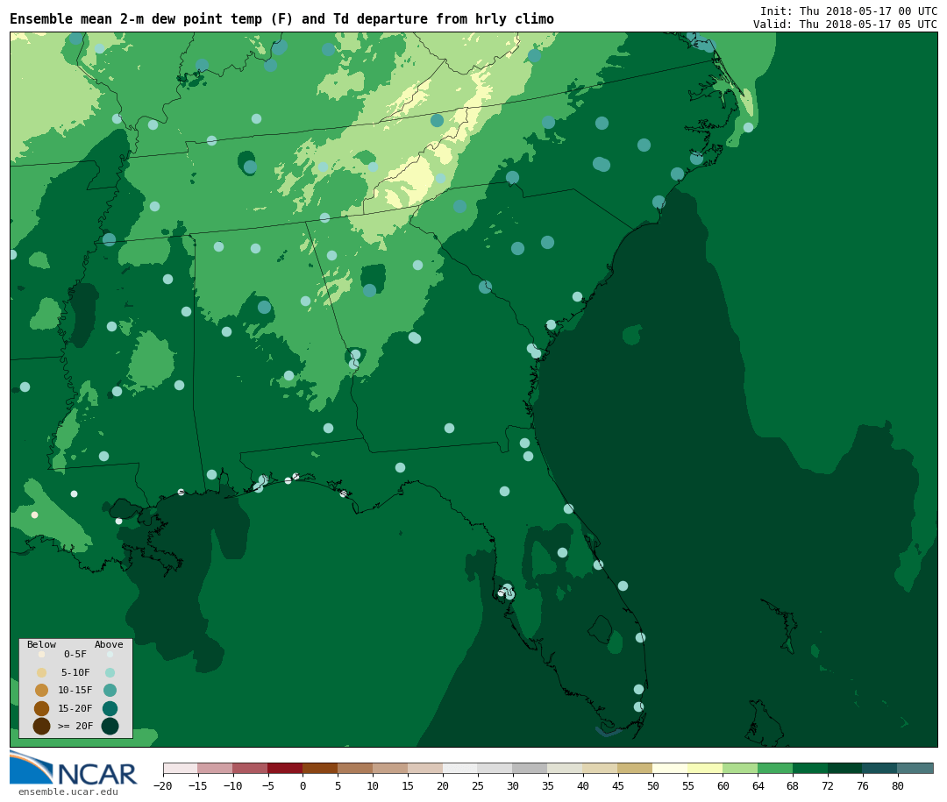Click the 'Below' legend heading

click(x=42, y=644)
